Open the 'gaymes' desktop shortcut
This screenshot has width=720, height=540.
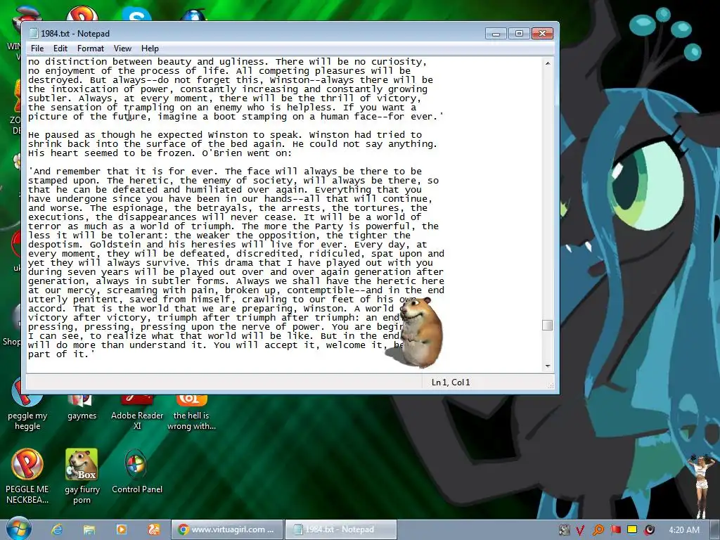coord(82,407)
